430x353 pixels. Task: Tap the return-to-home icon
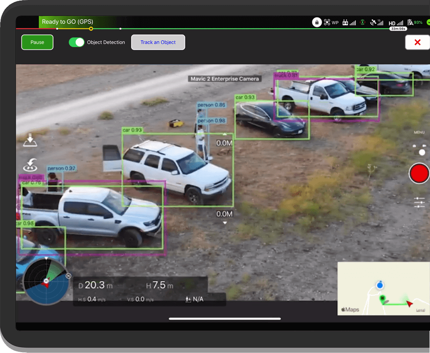tap(30, 165)
